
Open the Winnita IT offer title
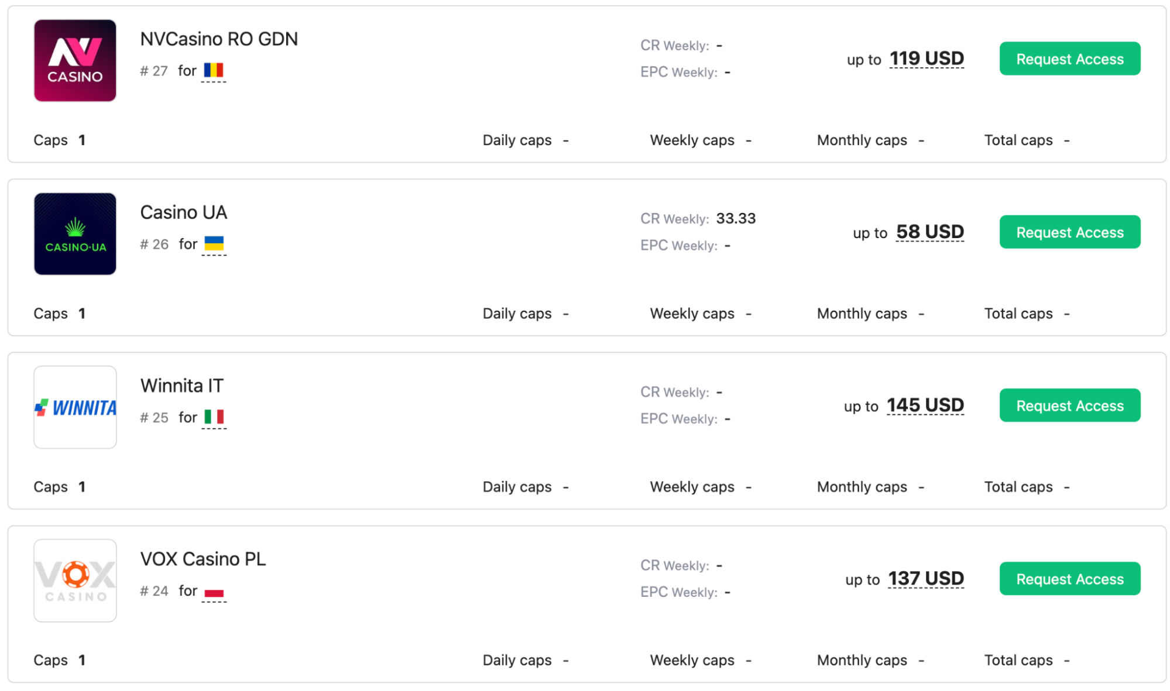click(x=181, y=386)
